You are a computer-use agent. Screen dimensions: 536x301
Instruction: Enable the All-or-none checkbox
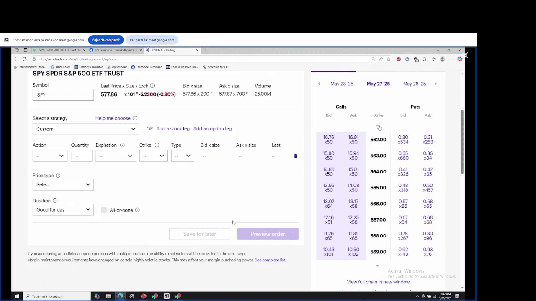tap(104, 210)
